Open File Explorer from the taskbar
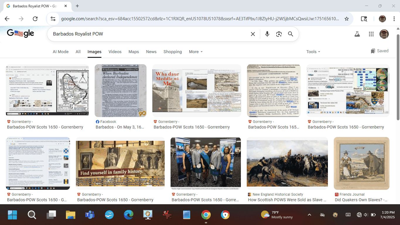This screenshot has height=225, width=400. click(71, 215)
